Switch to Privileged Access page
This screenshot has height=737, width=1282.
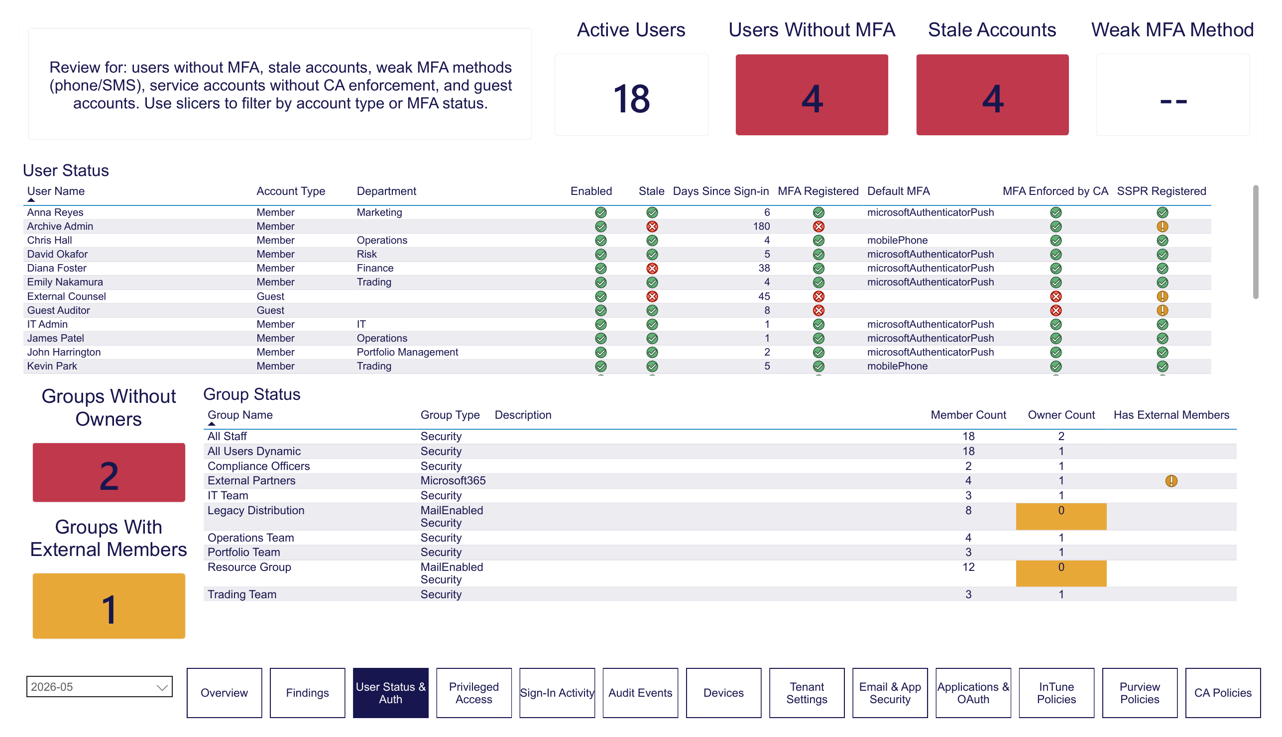[473, 692]
